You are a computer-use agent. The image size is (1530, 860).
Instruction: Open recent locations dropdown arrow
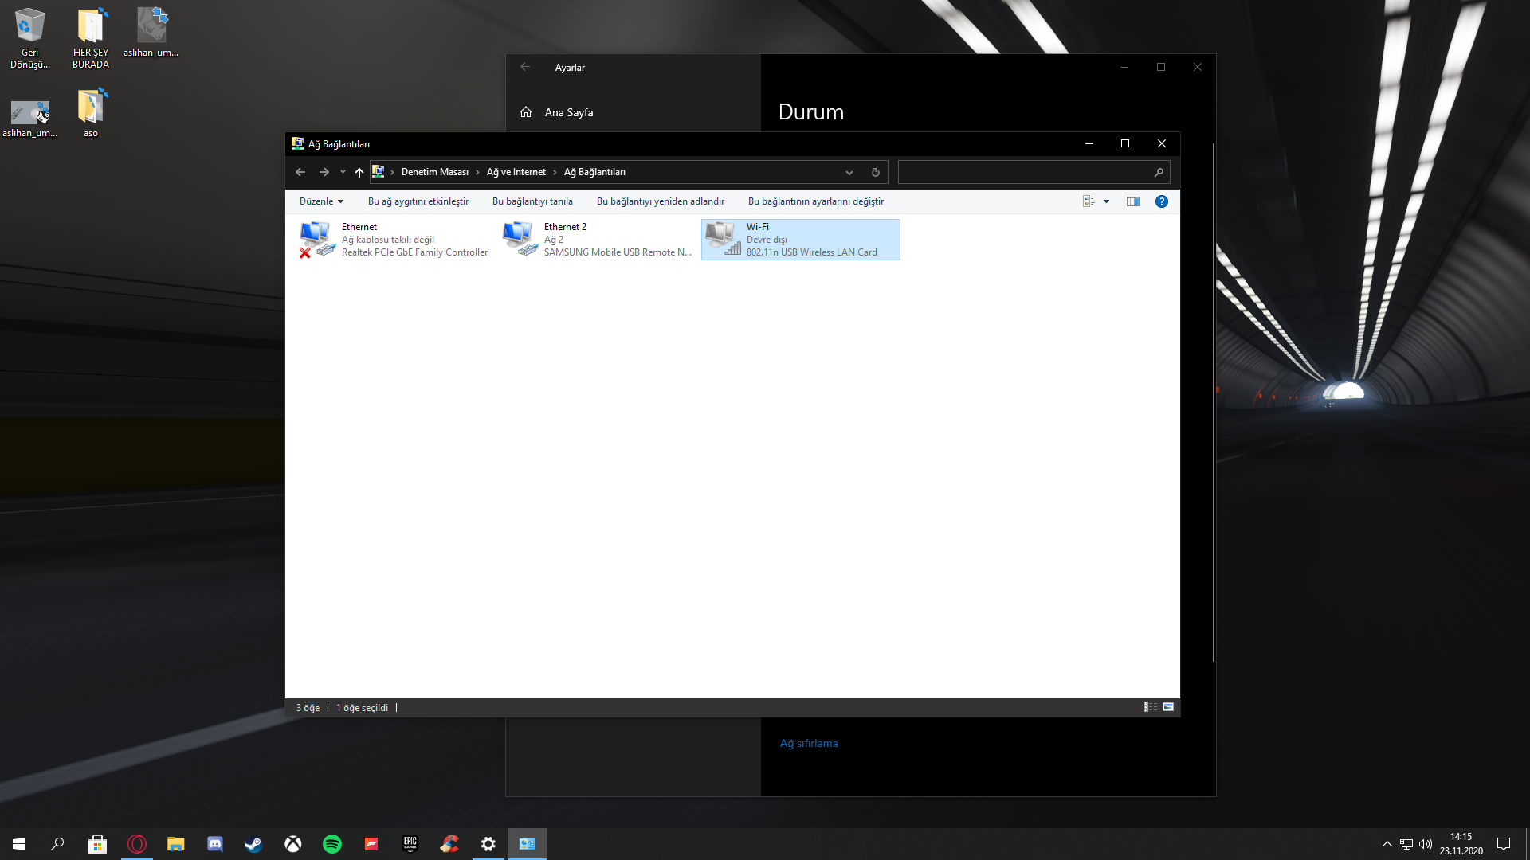[x=343, y=172]
